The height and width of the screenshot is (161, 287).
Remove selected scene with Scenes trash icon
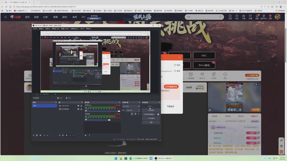tap(37, 135)
